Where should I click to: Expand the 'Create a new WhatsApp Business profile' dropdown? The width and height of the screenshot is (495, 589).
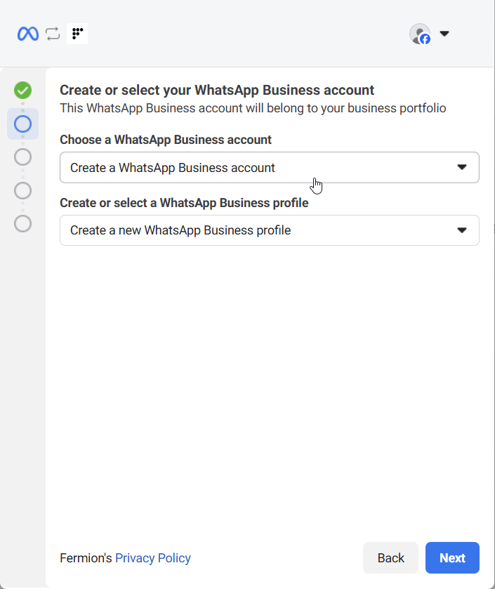[x=260, y=230]
